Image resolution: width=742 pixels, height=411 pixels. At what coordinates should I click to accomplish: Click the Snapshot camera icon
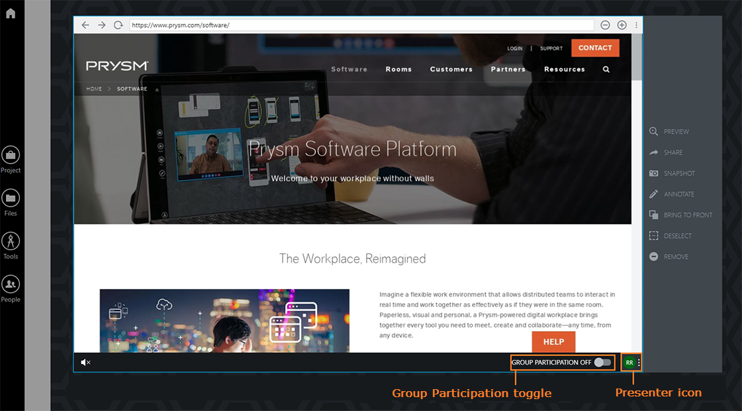(x=653, y=173)
